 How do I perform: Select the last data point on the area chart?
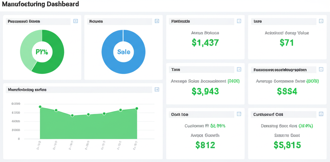click(x=137, y=109)
